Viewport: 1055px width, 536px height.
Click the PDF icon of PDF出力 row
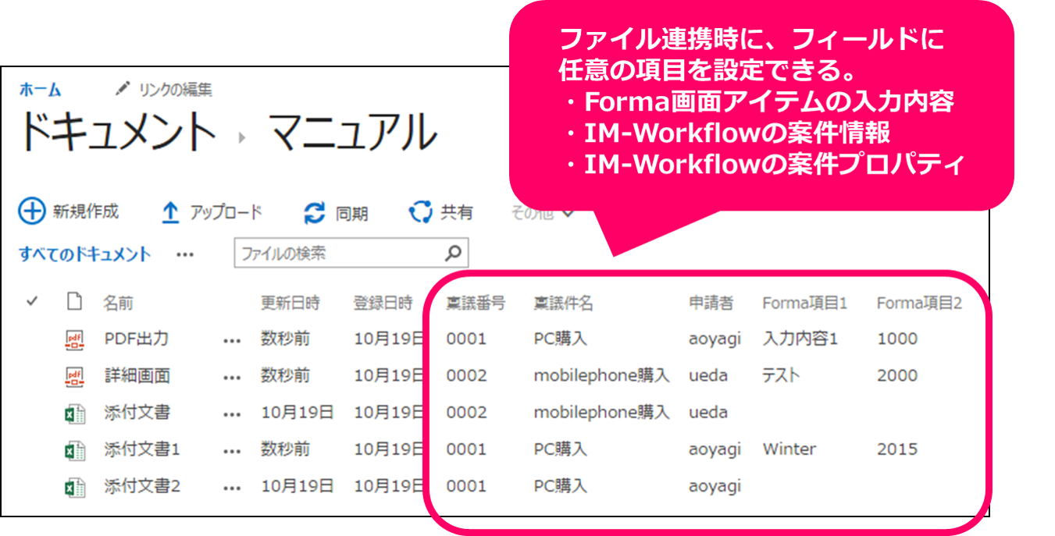coord(74,339)
